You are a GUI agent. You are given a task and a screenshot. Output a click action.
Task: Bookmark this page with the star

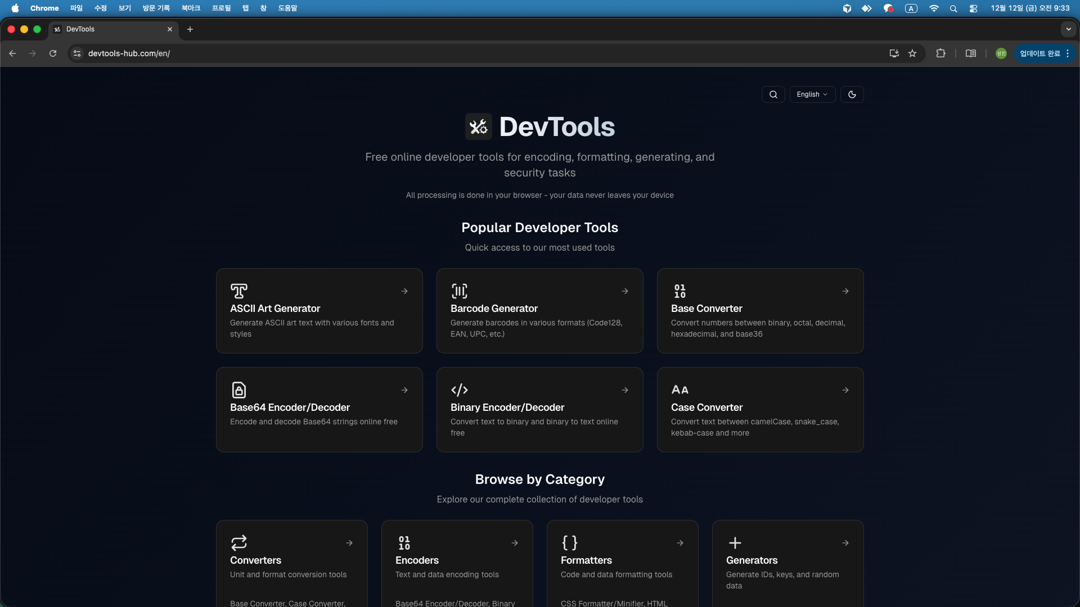[x=913, y=53]
